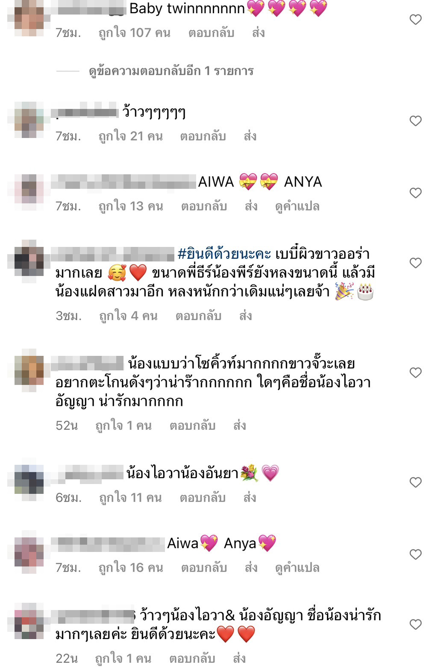Open the #ยินดีด้วยนะคะ hashtag
Screen dimensions: 447x669
click(224, 254)
